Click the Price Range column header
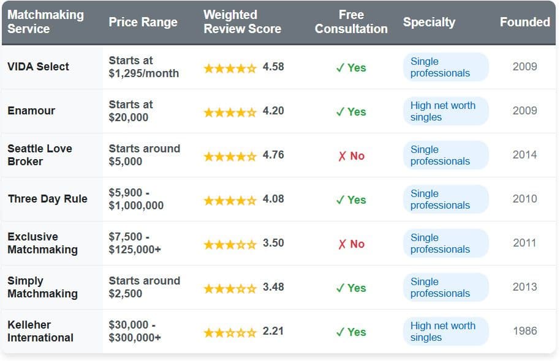The image size is (560, 361). 143,22
